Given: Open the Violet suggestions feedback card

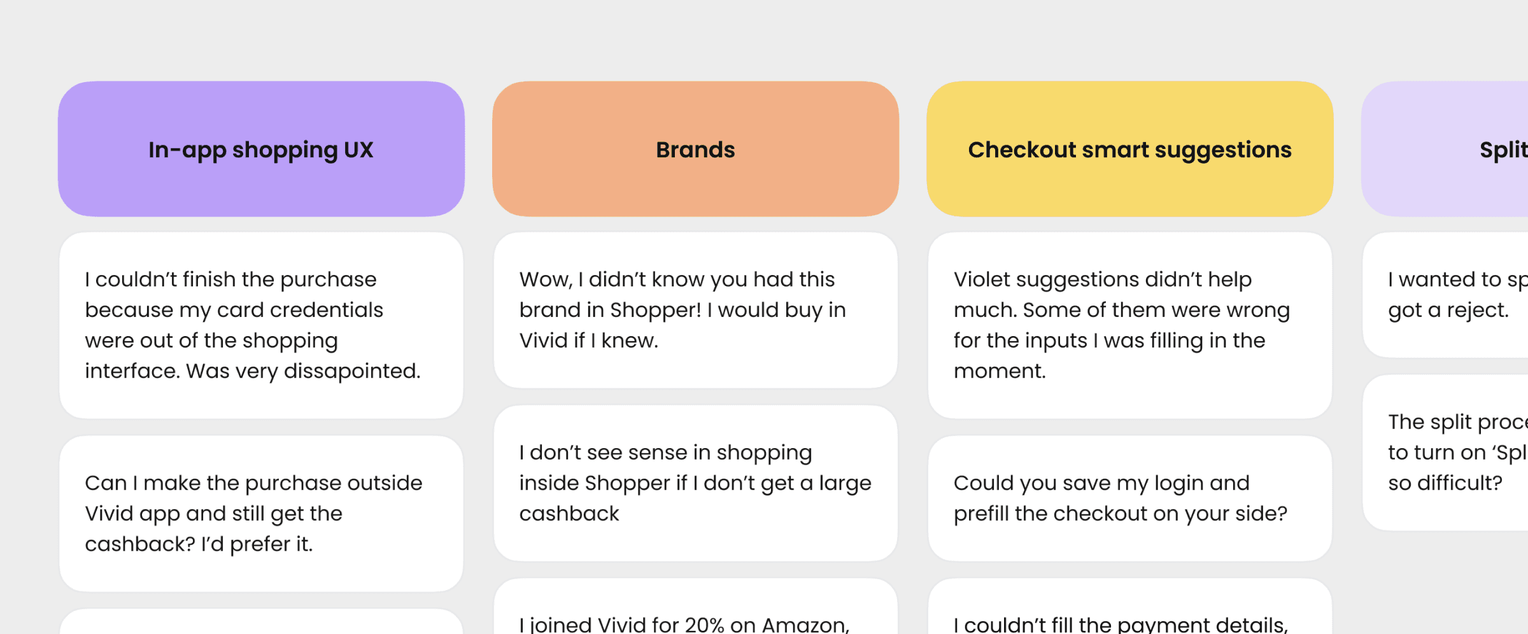Looking at the screenshot, I should coord(1130,325).
